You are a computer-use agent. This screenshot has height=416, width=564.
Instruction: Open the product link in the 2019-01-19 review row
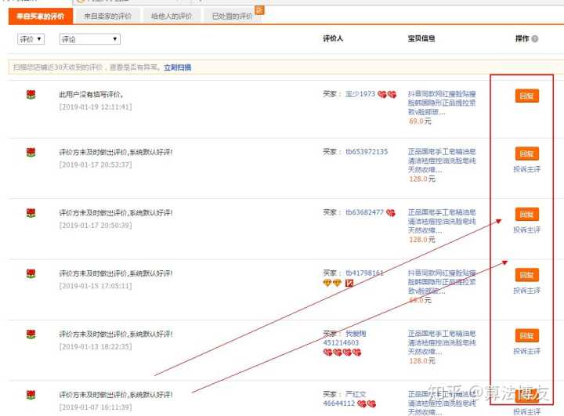[x=441, y=103]
